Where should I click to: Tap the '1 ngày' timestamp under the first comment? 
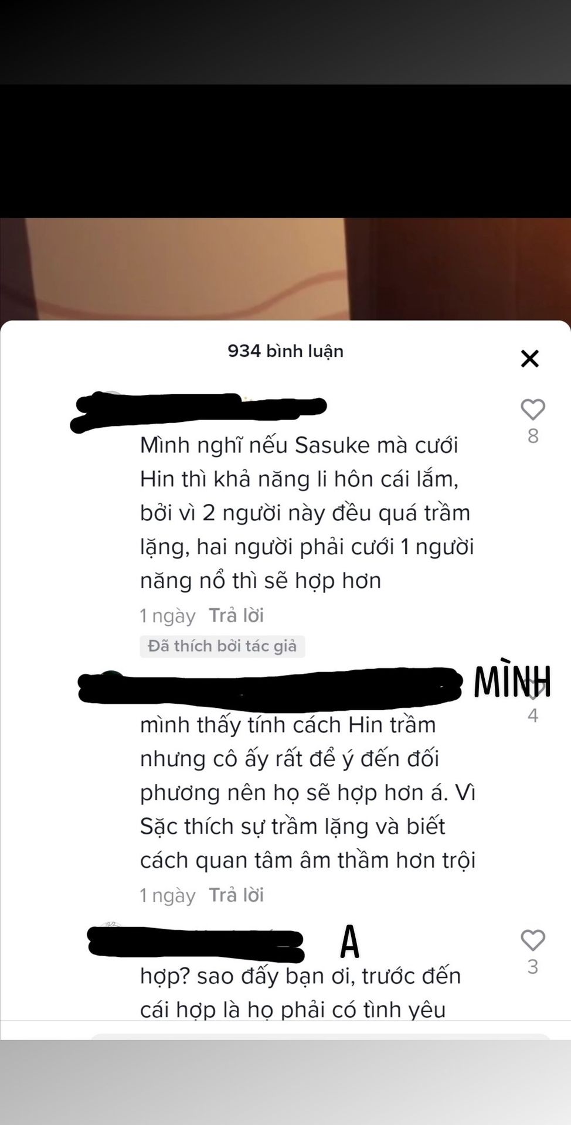(168, 616)
